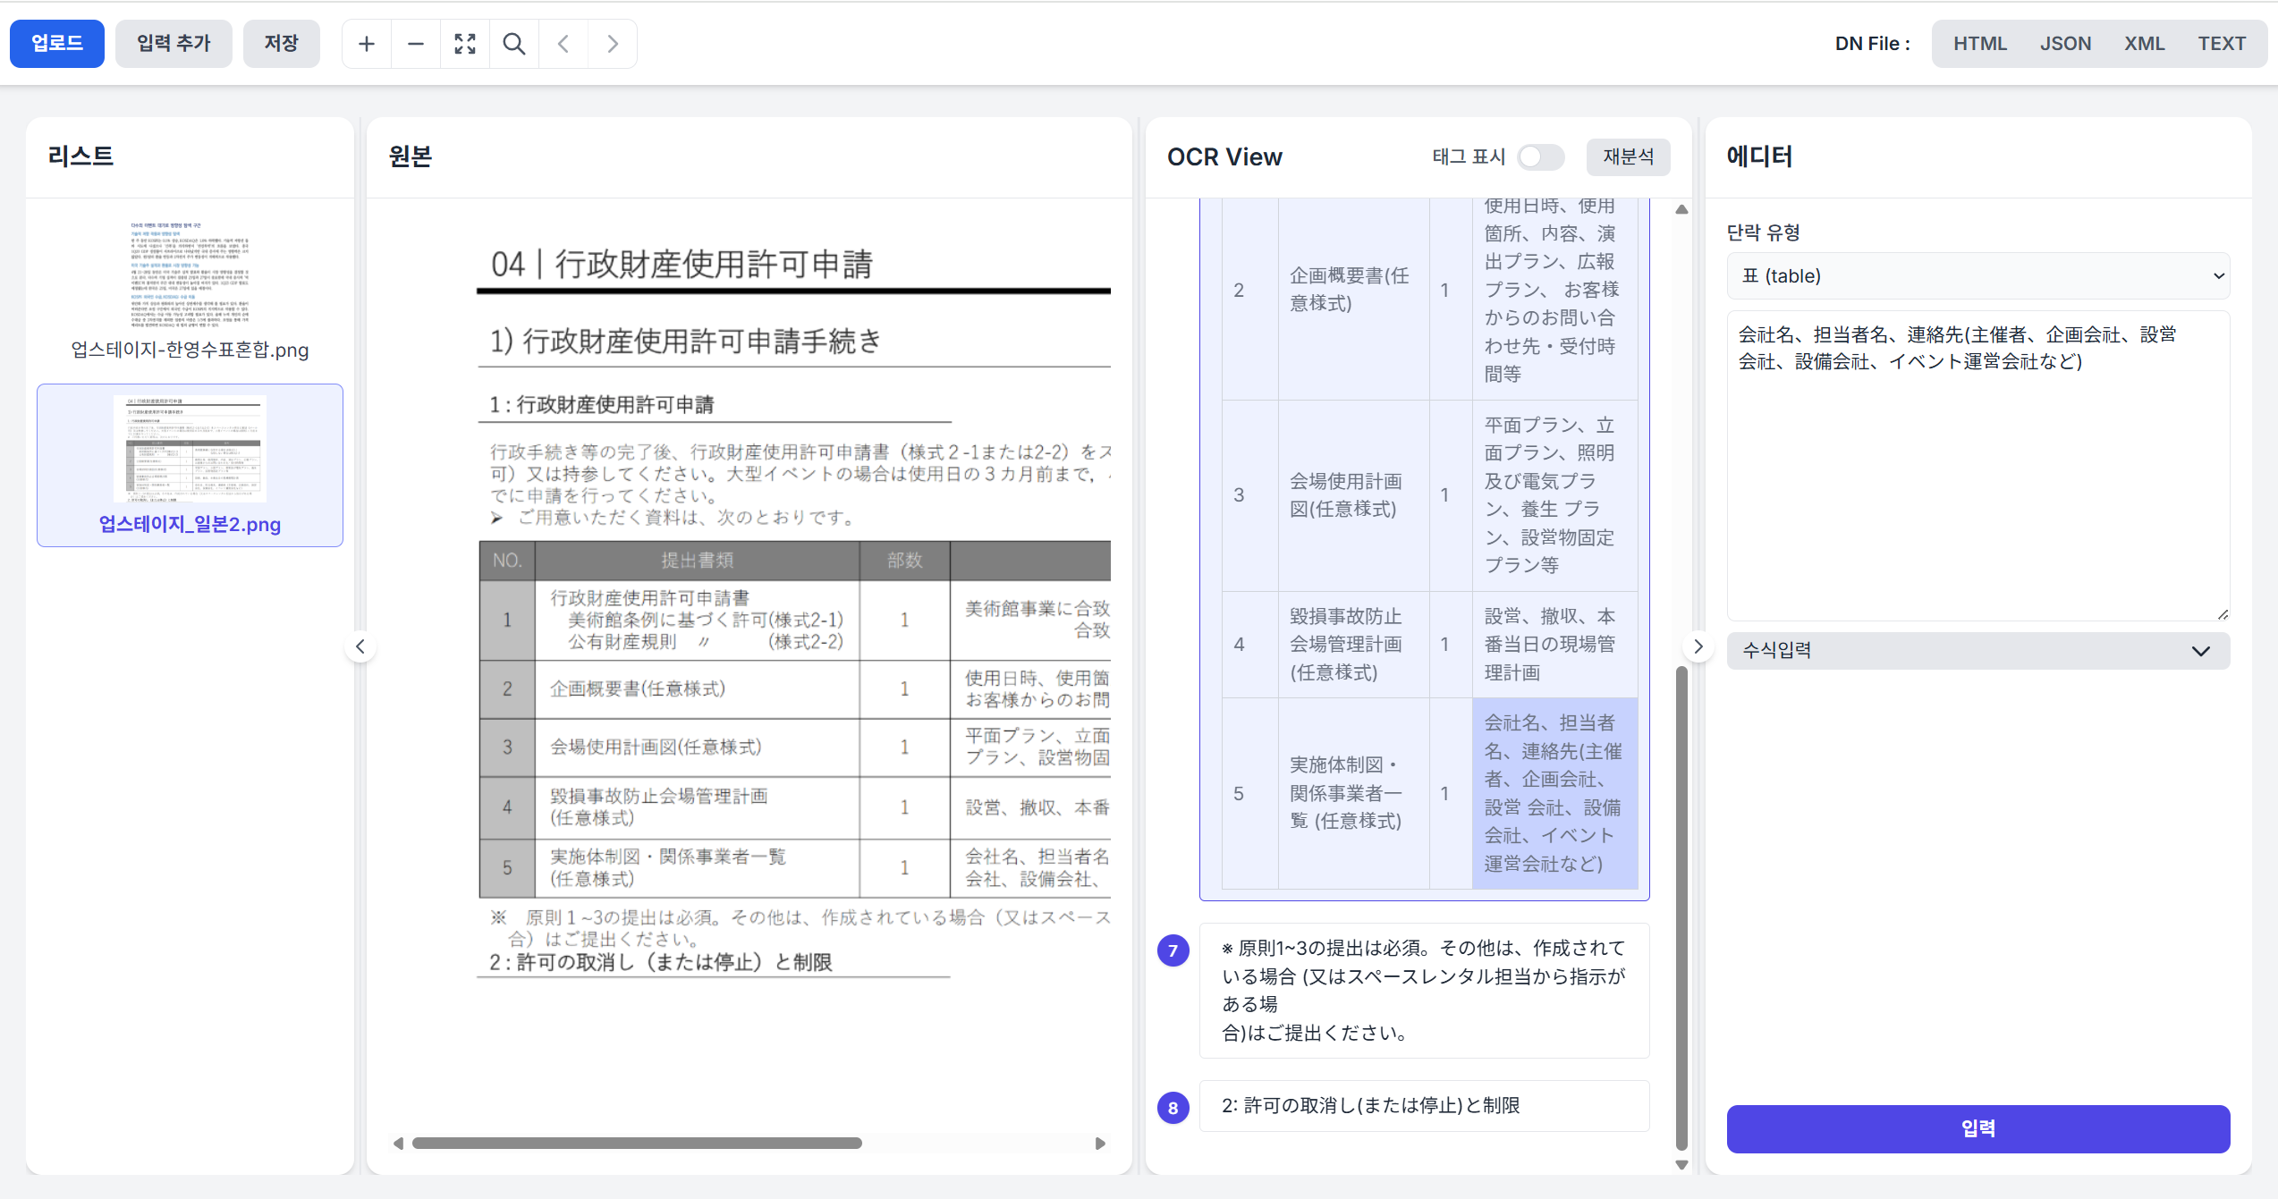Select OCR cell 企画概要書(任意様式)
This screenshot has height=1199, width=2278.
(x=1353, y=290)
